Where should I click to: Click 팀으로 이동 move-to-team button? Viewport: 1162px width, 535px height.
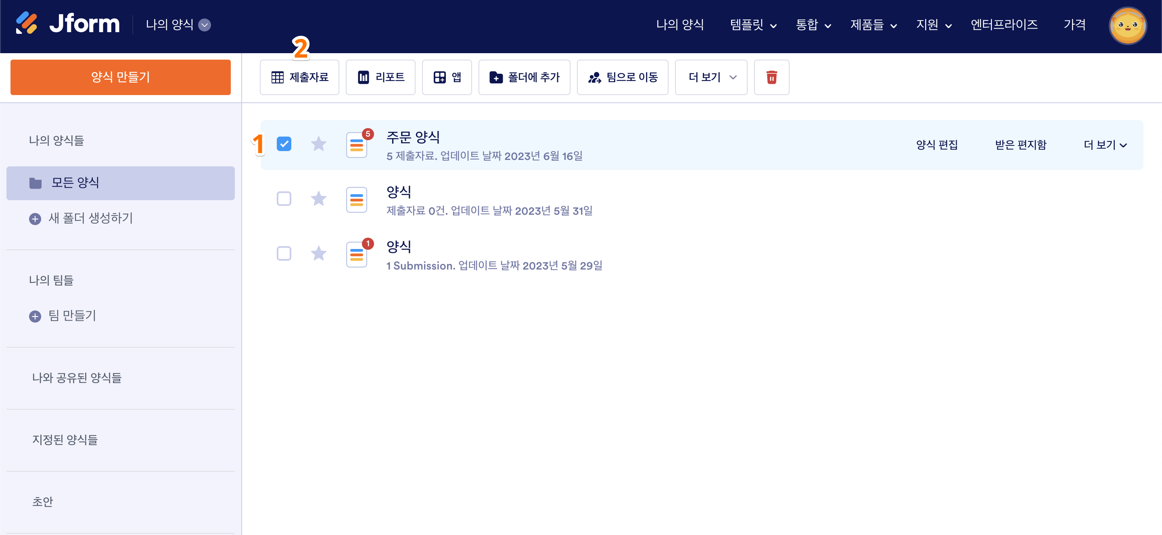[x=623, y=77]
